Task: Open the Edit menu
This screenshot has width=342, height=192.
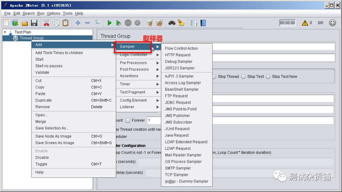Action: [x=16, y=13]
